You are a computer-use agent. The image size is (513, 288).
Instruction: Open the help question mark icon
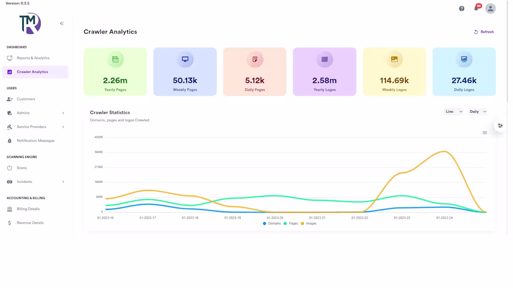pyautogui.click(x=461, y=8)
